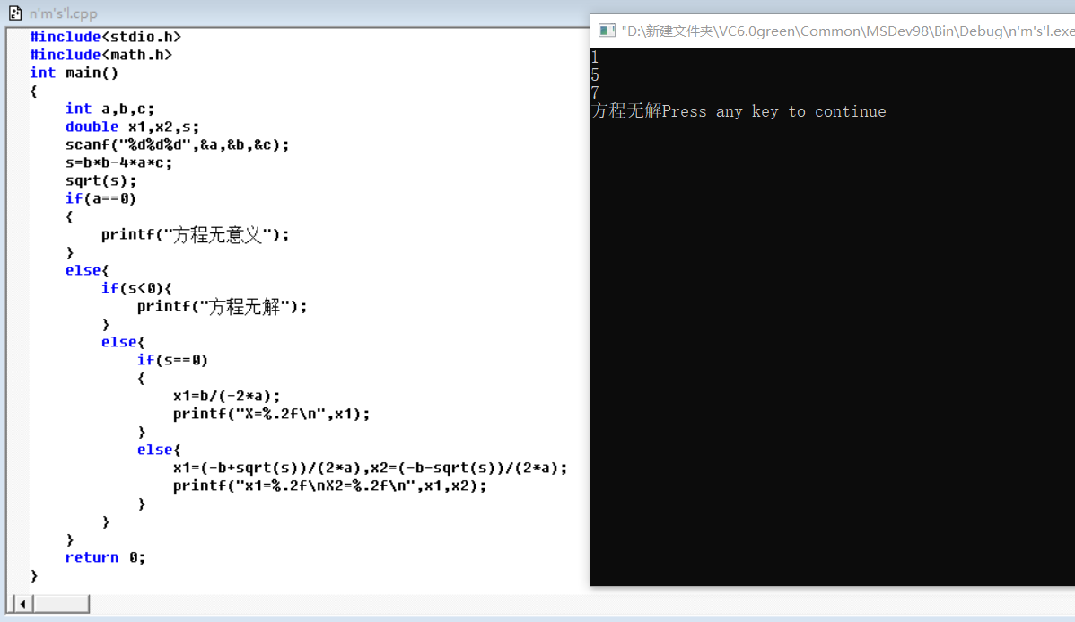This screenshot has height=622, width=1075.
Task: Click the printf("x1=%.2f\nX2=%.2f\n",x1,x2); line
Action: [x=329, y=486]
